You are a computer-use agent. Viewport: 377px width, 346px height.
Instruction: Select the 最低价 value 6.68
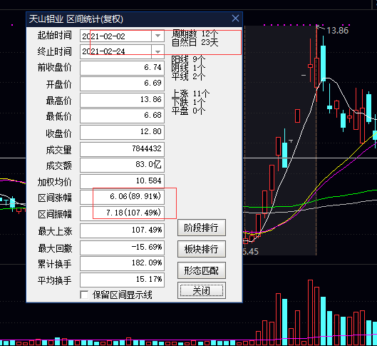122,116
